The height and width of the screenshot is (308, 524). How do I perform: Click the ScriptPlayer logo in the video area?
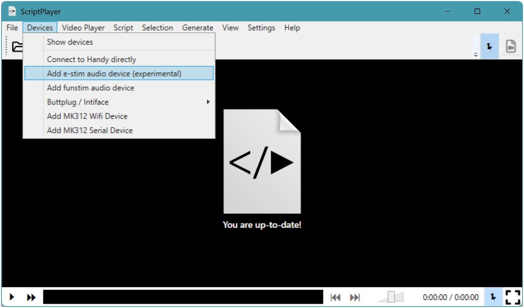262,161
